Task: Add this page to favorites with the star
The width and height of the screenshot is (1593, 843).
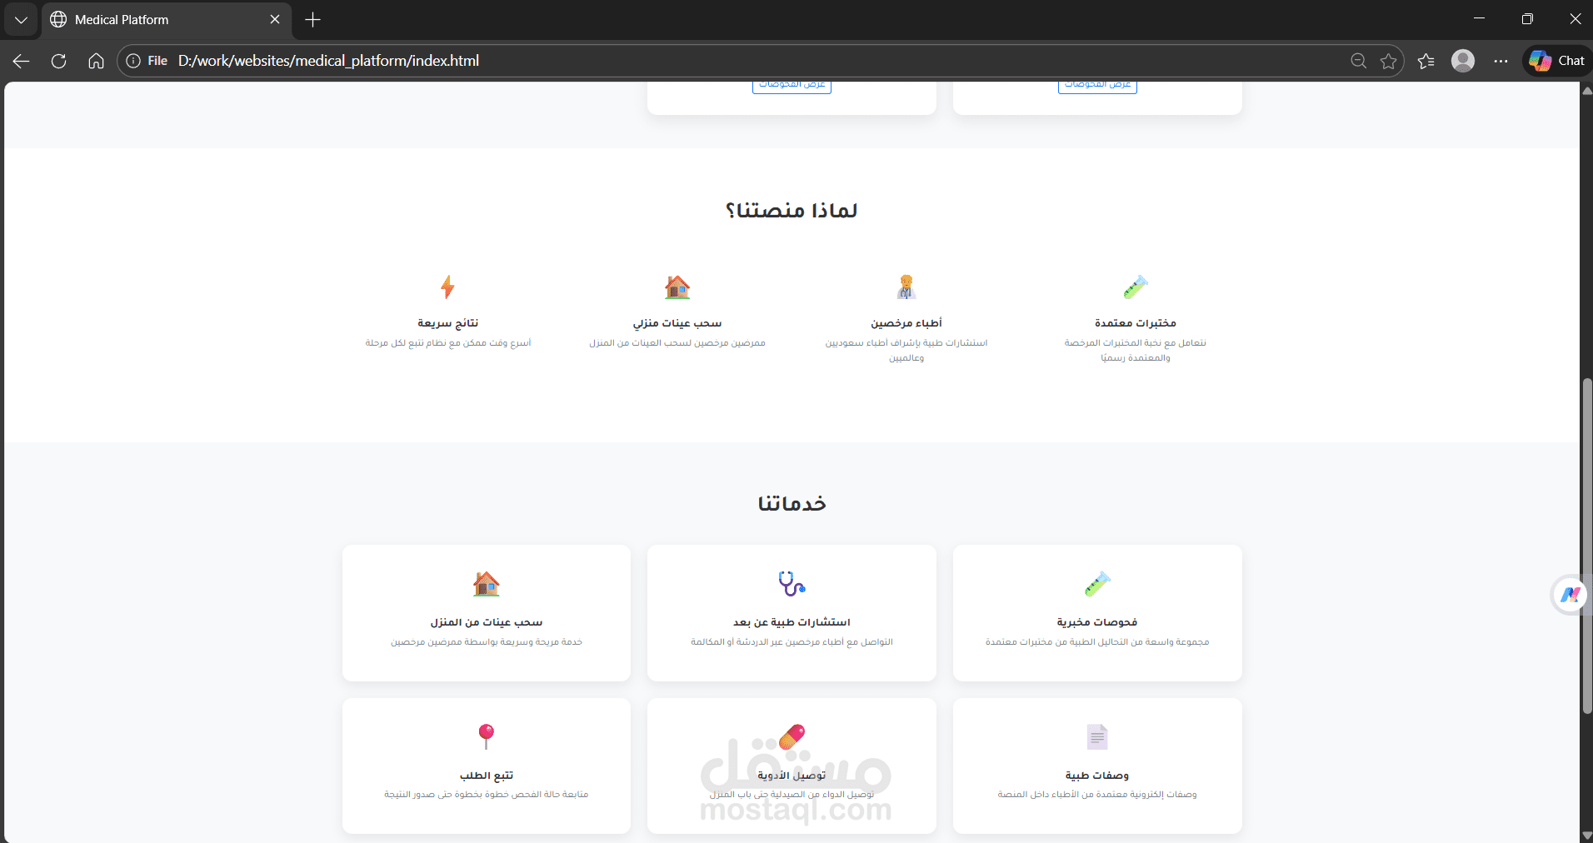Action: click(1388, 61)
